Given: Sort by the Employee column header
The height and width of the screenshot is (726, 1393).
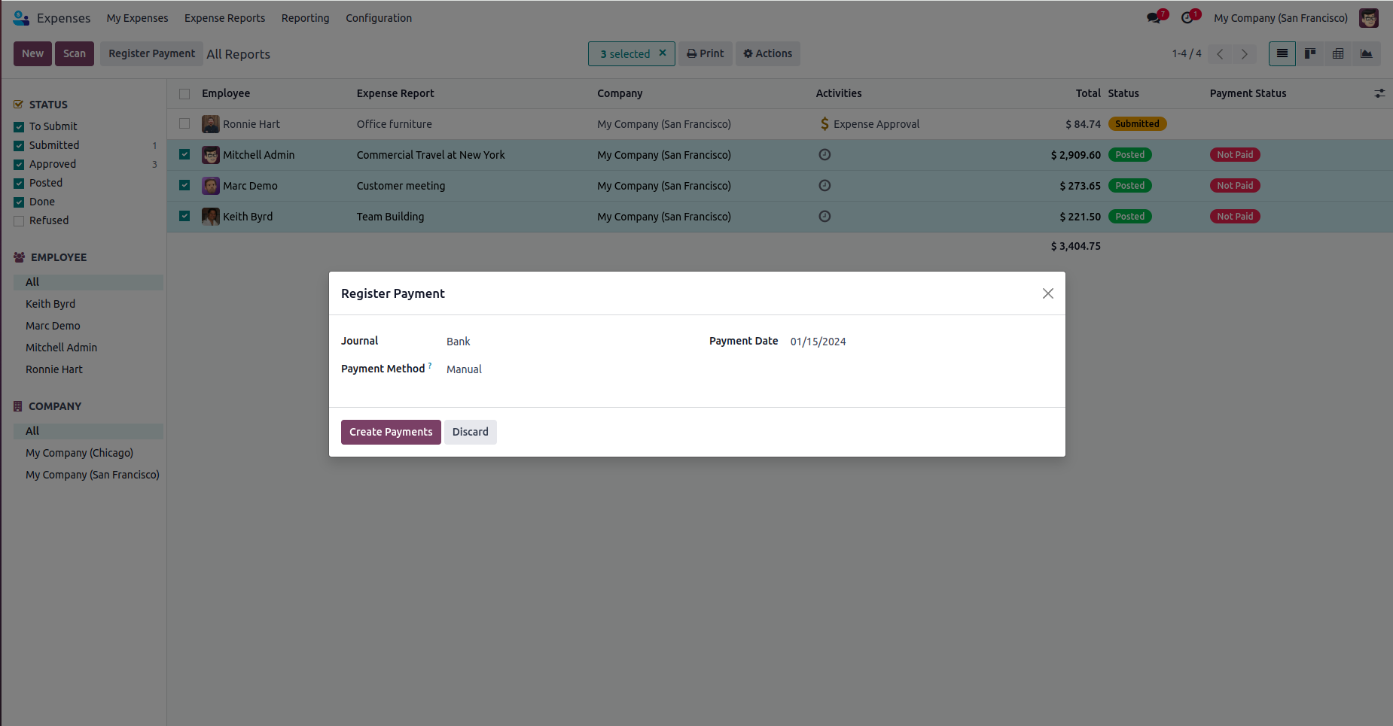Looking at the screenshot, I should tap(226, 93).
